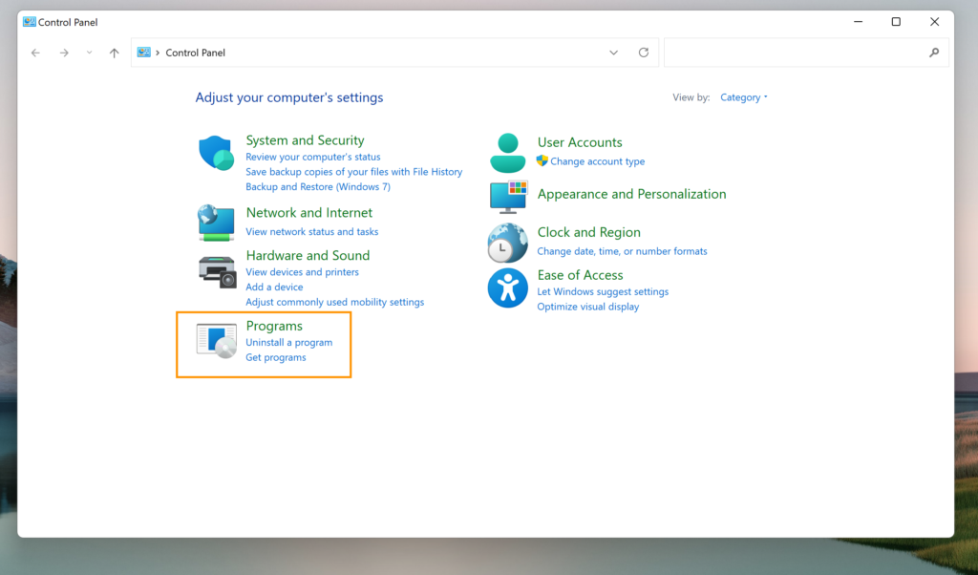
Task: Go up one level with Up arrow
Action: point(115,53)
